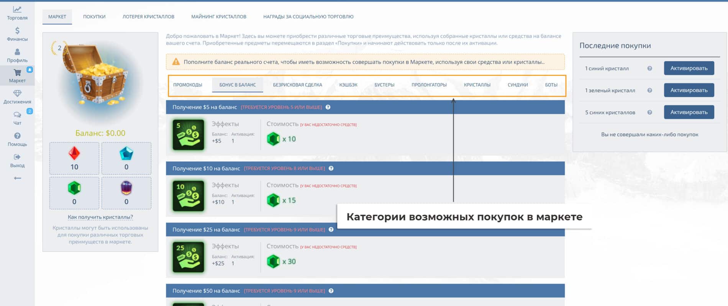Activate the 5 синих кристаллов purchase
Image resolution: width=728 pixels, height=306 pixels.
(x=689, y=112)
